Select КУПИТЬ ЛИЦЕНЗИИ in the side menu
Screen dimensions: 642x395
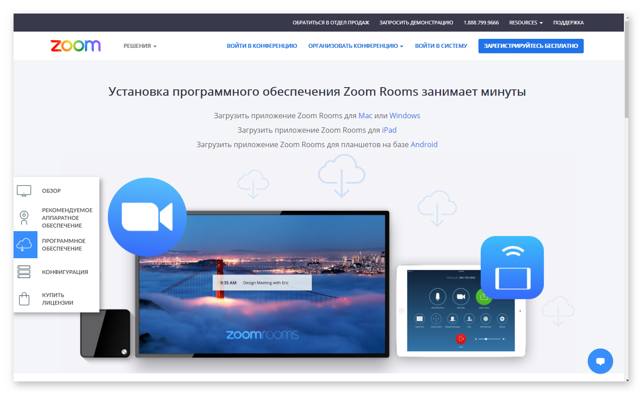pyautogui.click(x=57, y=299)
